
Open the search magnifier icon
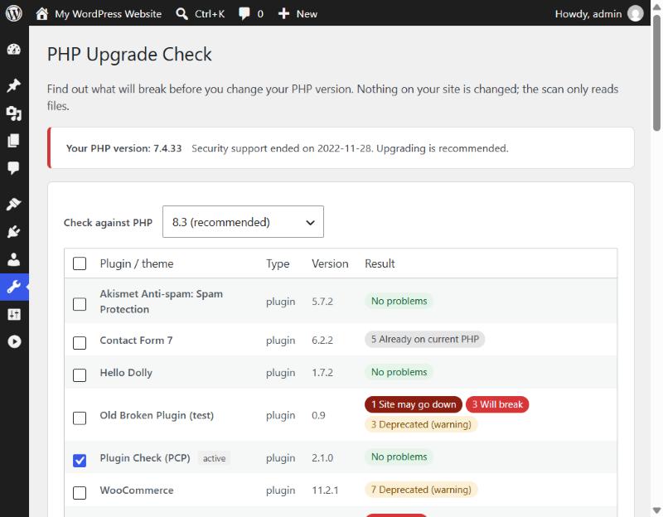pyautogui.click(x=181, y=14)
